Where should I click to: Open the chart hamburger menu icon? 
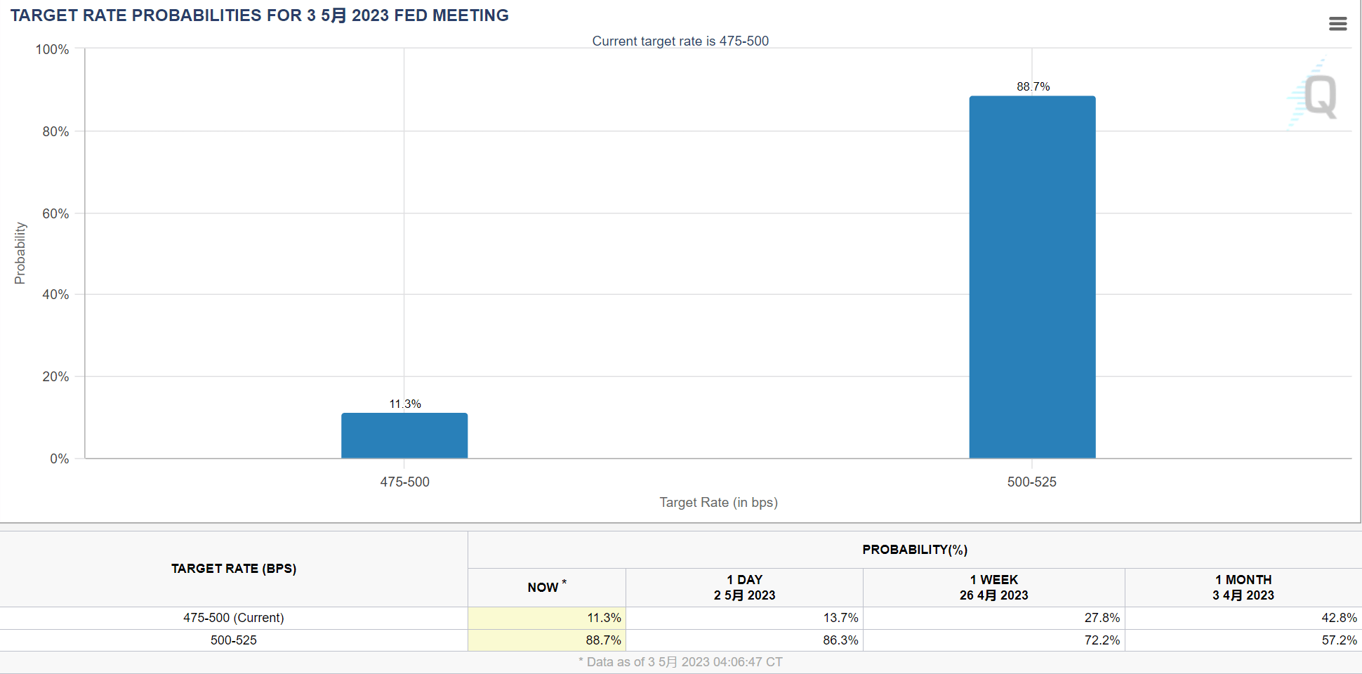(x=1337, y=24)
